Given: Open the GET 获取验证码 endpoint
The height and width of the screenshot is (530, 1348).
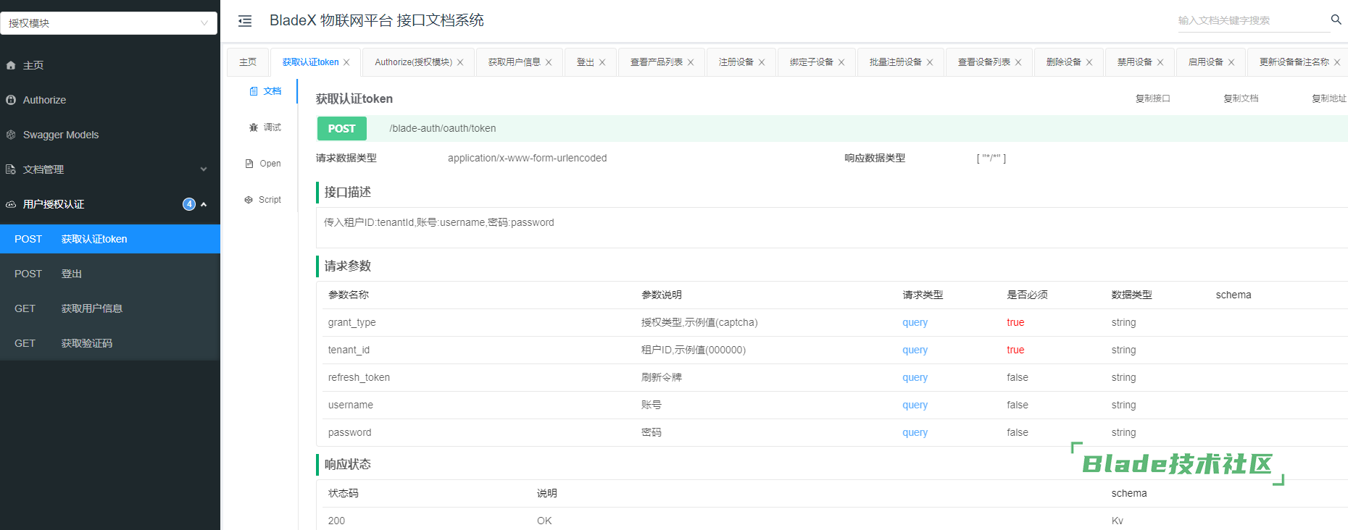Looking at the screenshot, I should 86,343.
